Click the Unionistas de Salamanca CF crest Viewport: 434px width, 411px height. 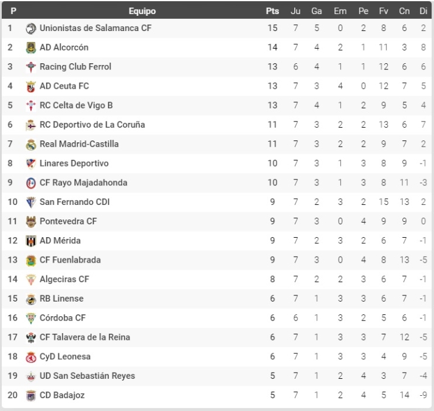(x=31, y=28)
